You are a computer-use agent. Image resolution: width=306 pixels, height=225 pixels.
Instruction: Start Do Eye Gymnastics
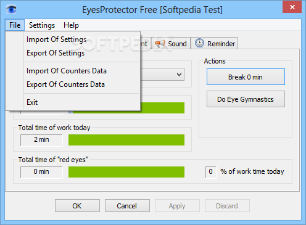click(246, 99)
